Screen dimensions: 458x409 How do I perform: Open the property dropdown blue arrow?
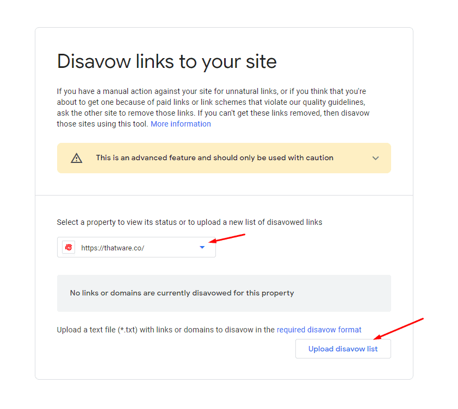click(x=202, y=247)
